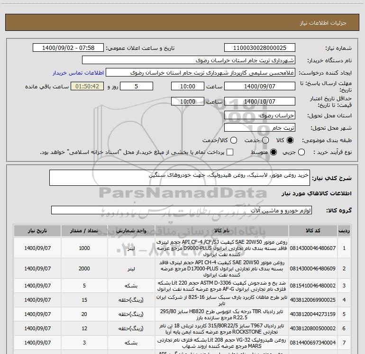Click the HB820 295/80 R22.5 tire name
The height and width of the screenshot is (354, 365).
[222, 315]
